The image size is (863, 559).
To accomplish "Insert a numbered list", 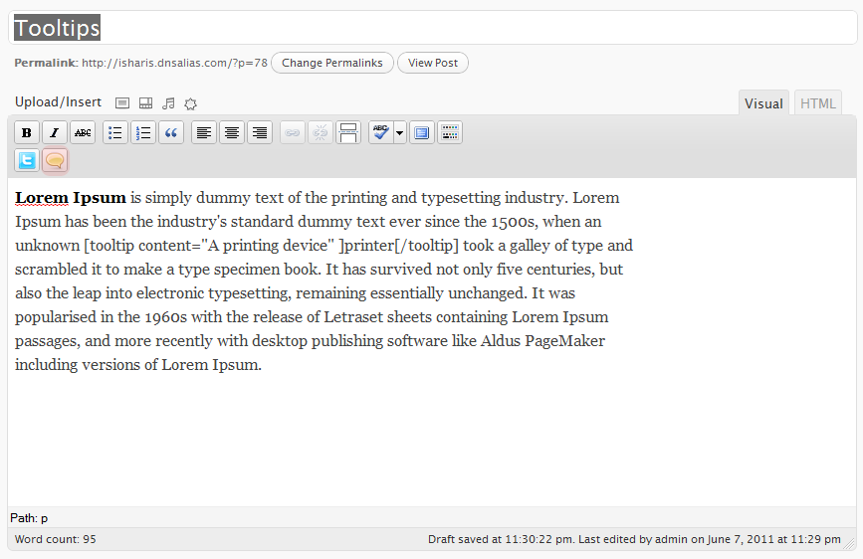I will click(x=143, y=132).
